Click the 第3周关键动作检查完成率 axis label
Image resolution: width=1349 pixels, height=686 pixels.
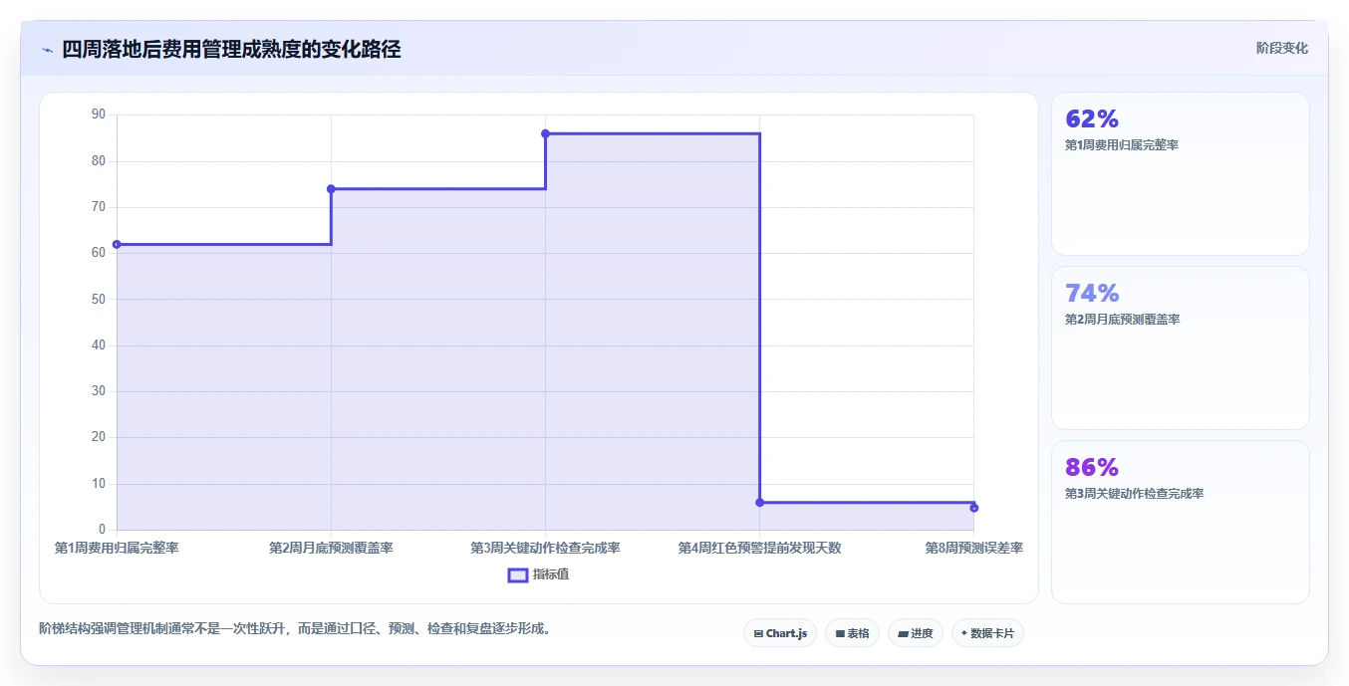(545, 548)
